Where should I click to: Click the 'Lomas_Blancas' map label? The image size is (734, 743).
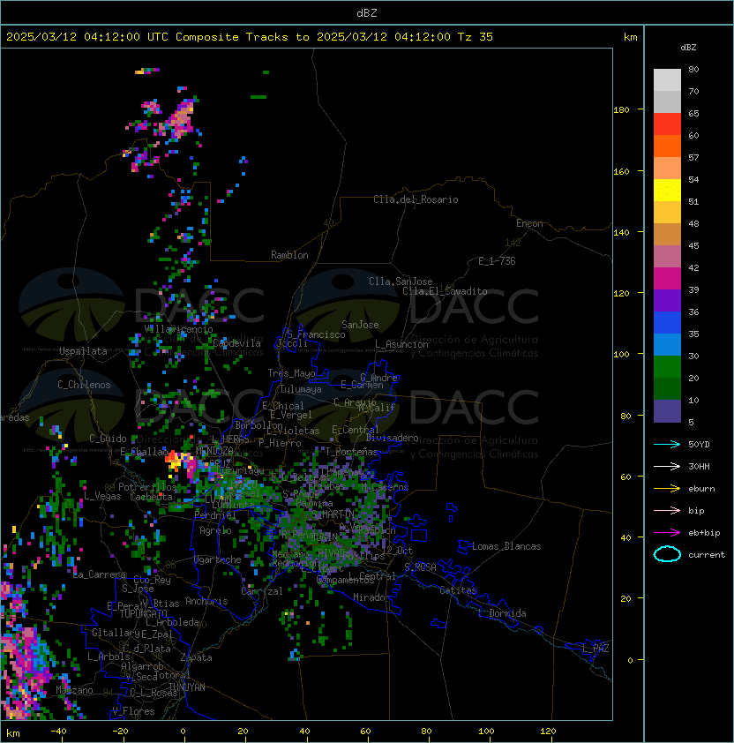click(x=506, y=546)
